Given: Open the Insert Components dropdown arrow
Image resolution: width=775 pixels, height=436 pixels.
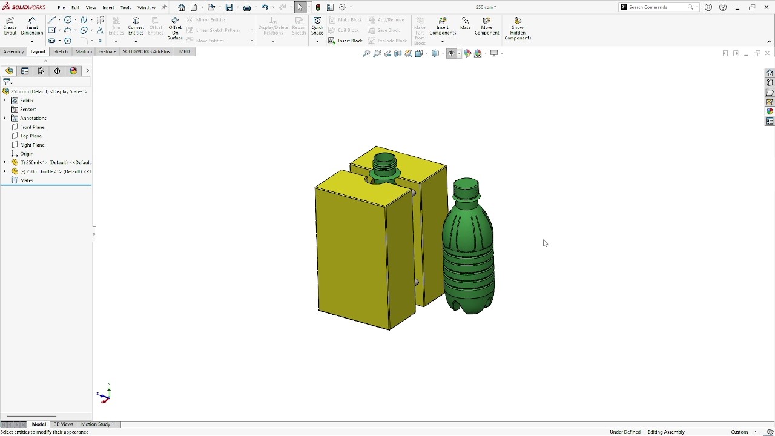Looking at the screenshot, I should pyautogui.click(x=443, y=41).
